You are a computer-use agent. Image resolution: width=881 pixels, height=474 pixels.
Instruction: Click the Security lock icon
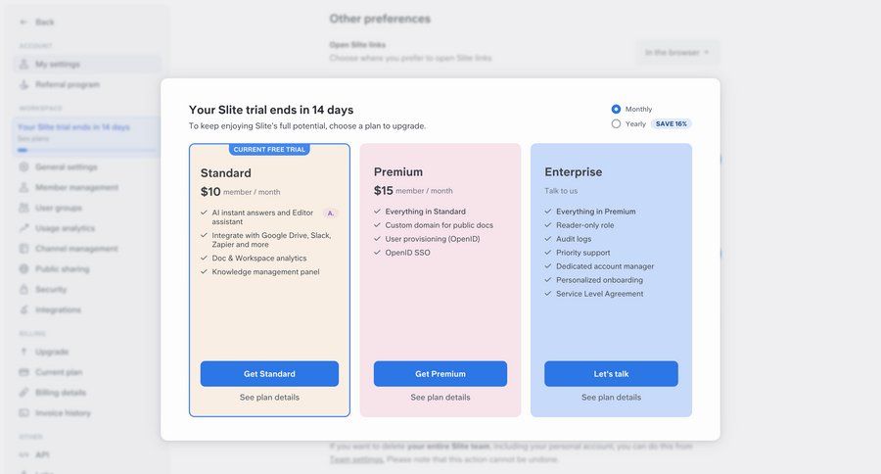23,289
